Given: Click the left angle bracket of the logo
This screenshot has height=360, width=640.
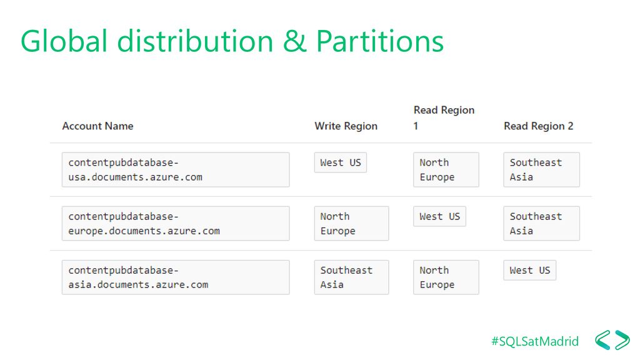Looking at the screenshot, I should [603, 340].
